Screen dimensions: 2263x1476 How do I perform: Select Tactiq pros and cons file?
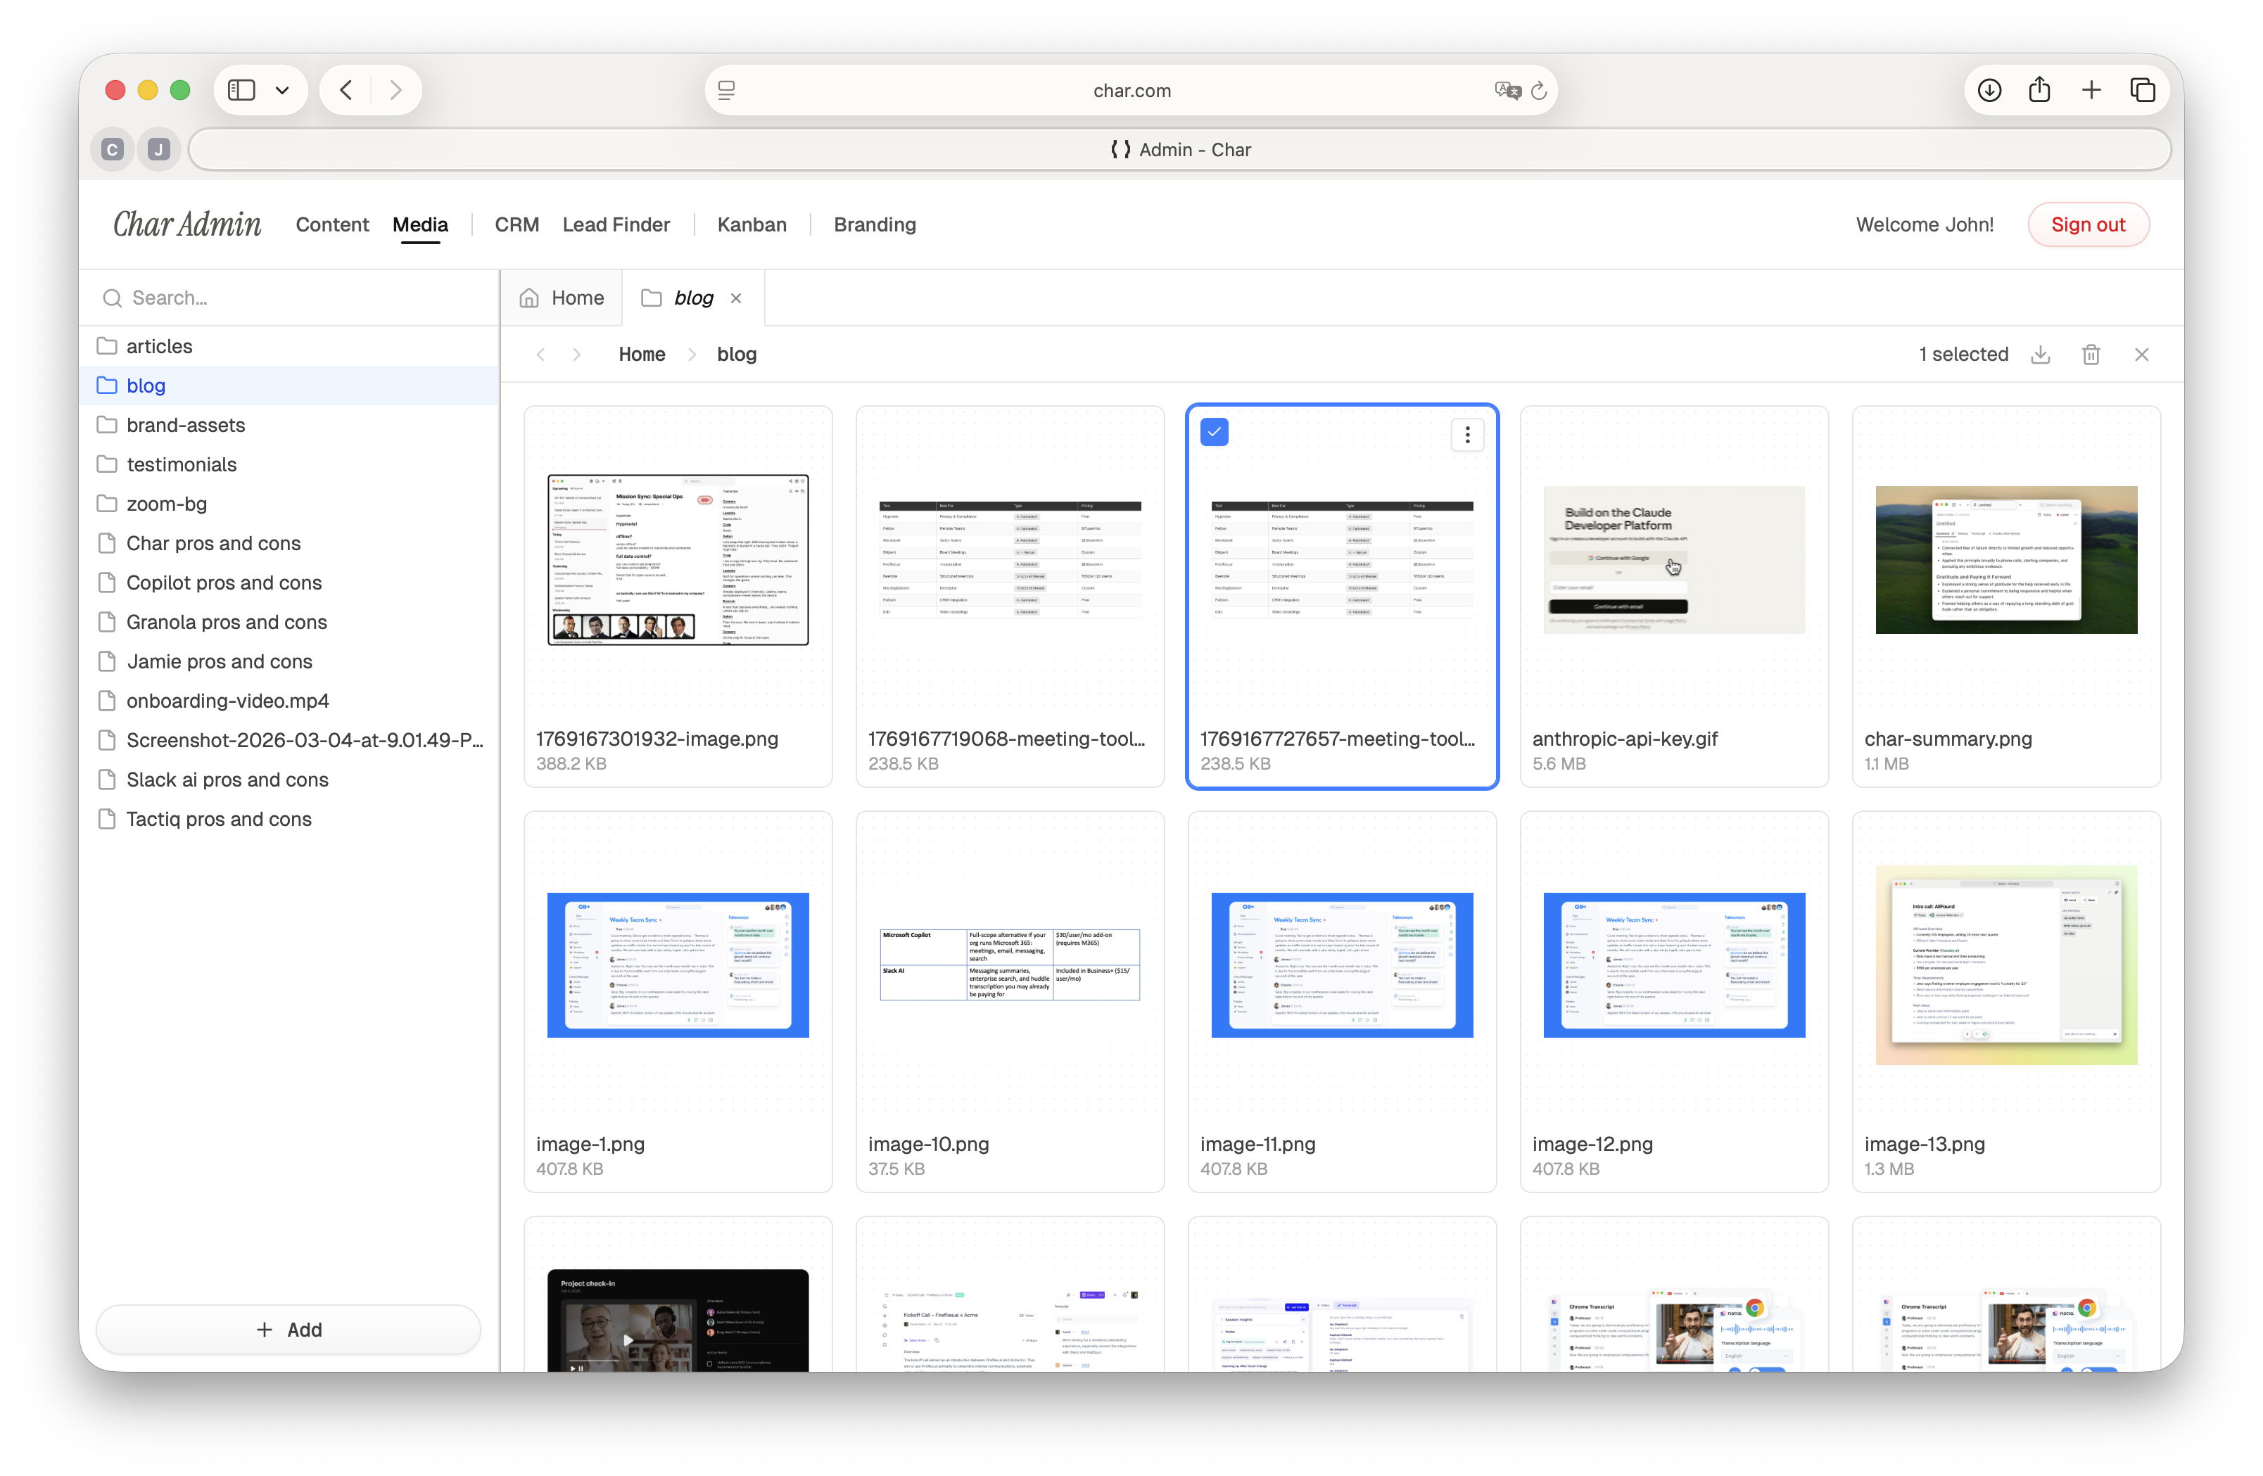[x=290, y=818]
